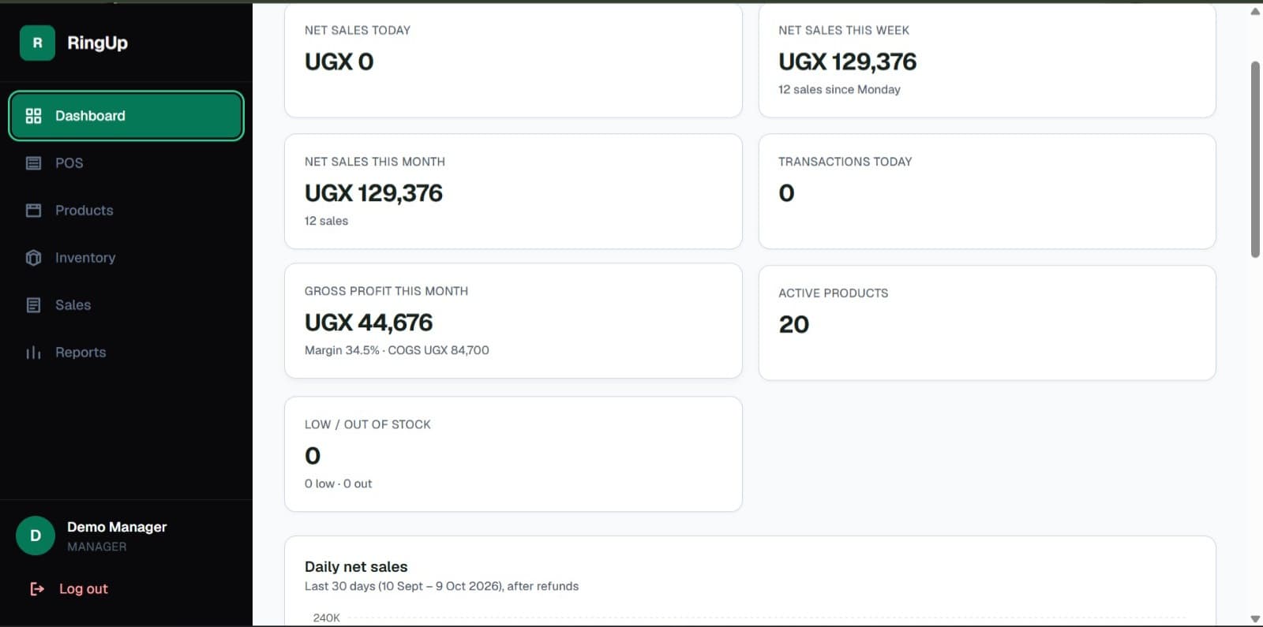Click the Products box icon
The height and width of the screenshot is (627, 1263).
pyautogui.click(x=33, y=211)
